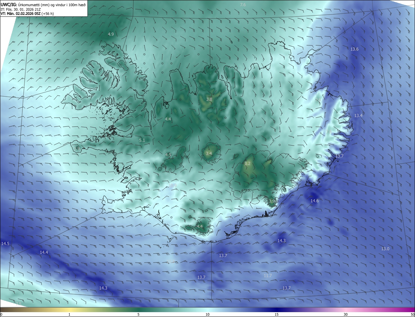Click the 0 tick on the colour scale
Viewport: 415px width, 317px height.
[x=1, y=314]
